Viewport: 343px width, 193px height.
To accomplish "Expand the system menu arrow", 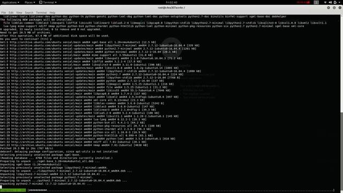I will pos(340,2).
